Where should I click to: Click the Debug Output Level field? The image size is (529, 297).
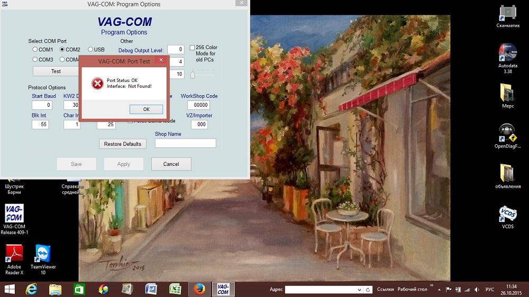pos(176,50)
